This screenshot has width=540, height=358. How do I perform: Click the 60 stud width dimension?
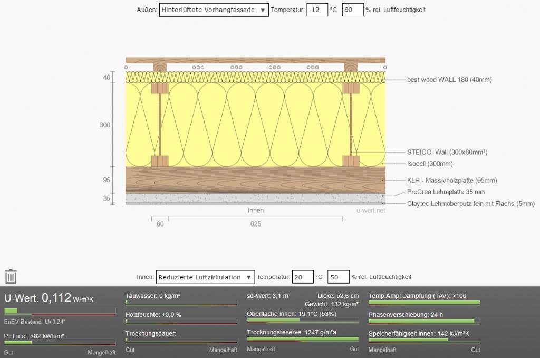(x=160, y=224)
